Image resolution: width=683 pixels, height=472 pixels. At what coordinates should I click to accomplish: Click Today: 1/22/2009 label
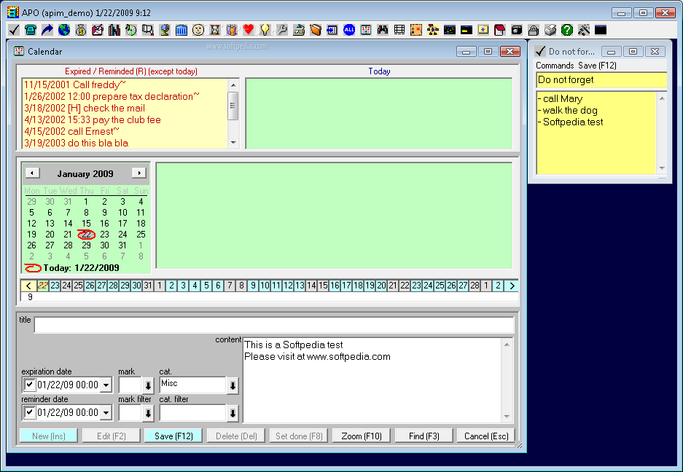click(81, 268)
